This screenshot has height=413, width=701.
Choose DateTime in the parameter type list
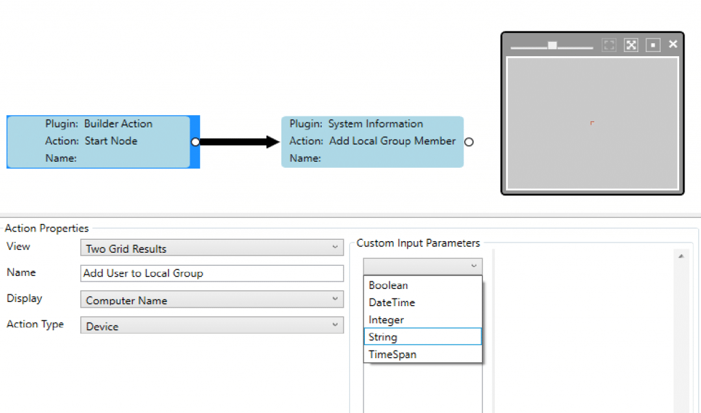pyautogui.click(x=422, y=302)
